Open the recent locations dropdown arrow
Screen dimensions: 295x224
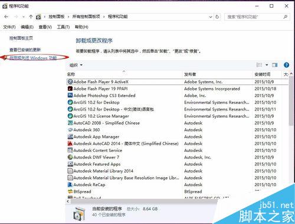[x=24, y=17]
